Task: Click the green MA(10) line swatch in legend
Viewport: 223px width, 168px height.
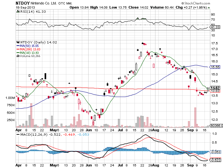Action: coord(18,53)
